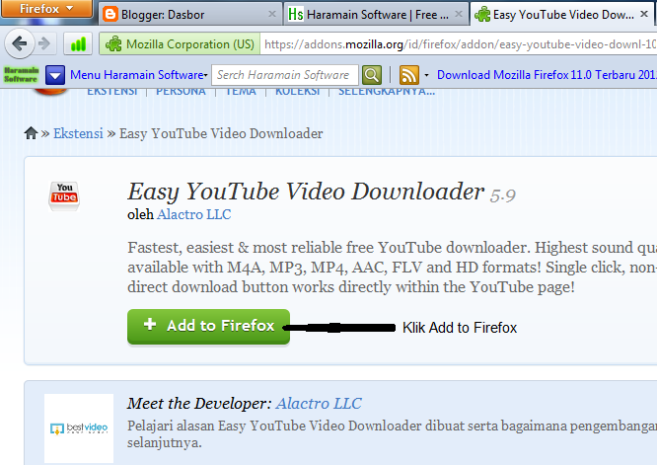Click the Easy YouTube Video Downloader title
The width and height of the screenshot is (657, 465).
coord(306,192)
